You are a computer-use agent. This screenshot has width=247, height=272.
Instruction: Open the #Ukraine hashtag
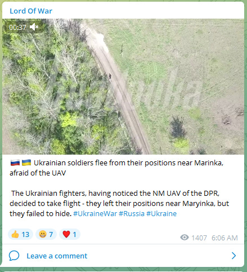click(161, 214)
